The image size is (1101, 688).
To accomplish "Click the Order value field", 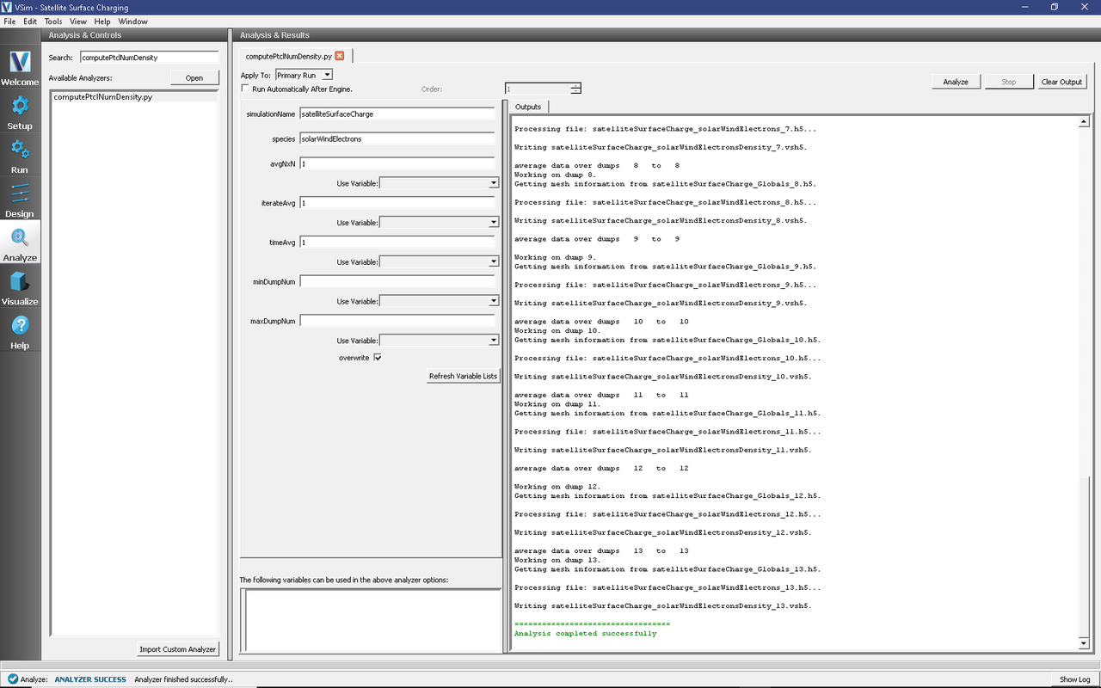I will (x=537, y=89).
